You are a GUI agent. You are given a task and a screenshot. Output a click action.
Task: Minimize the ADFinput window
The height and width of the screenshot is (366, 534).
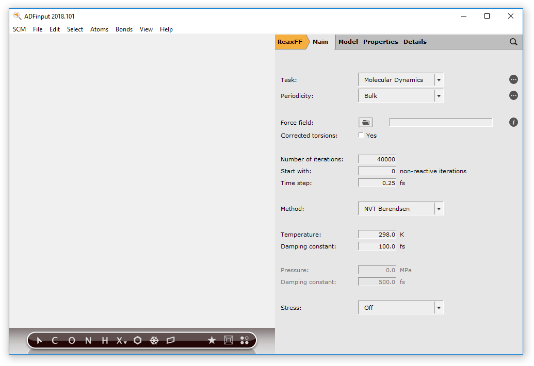(464, 16)
